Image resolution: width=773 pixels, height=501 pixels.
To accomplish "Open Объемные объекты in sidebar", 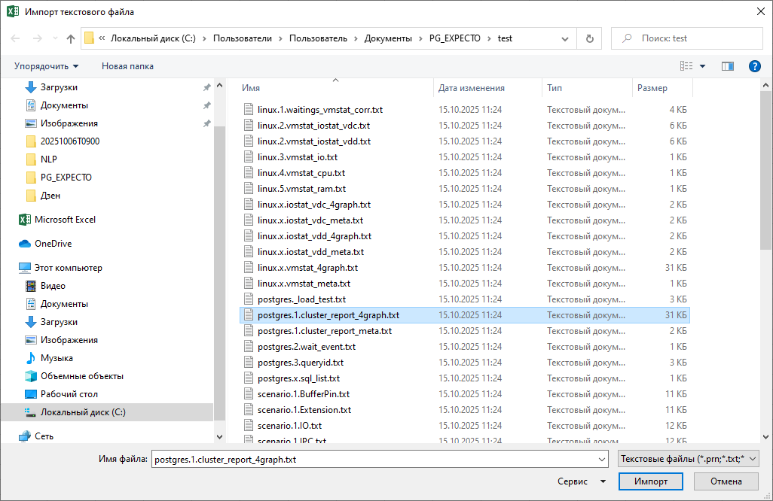I will coord(82,376).
